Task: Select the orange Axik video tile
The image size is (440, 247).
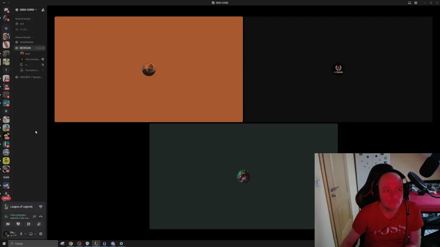Action: click(x=148, y=69)
